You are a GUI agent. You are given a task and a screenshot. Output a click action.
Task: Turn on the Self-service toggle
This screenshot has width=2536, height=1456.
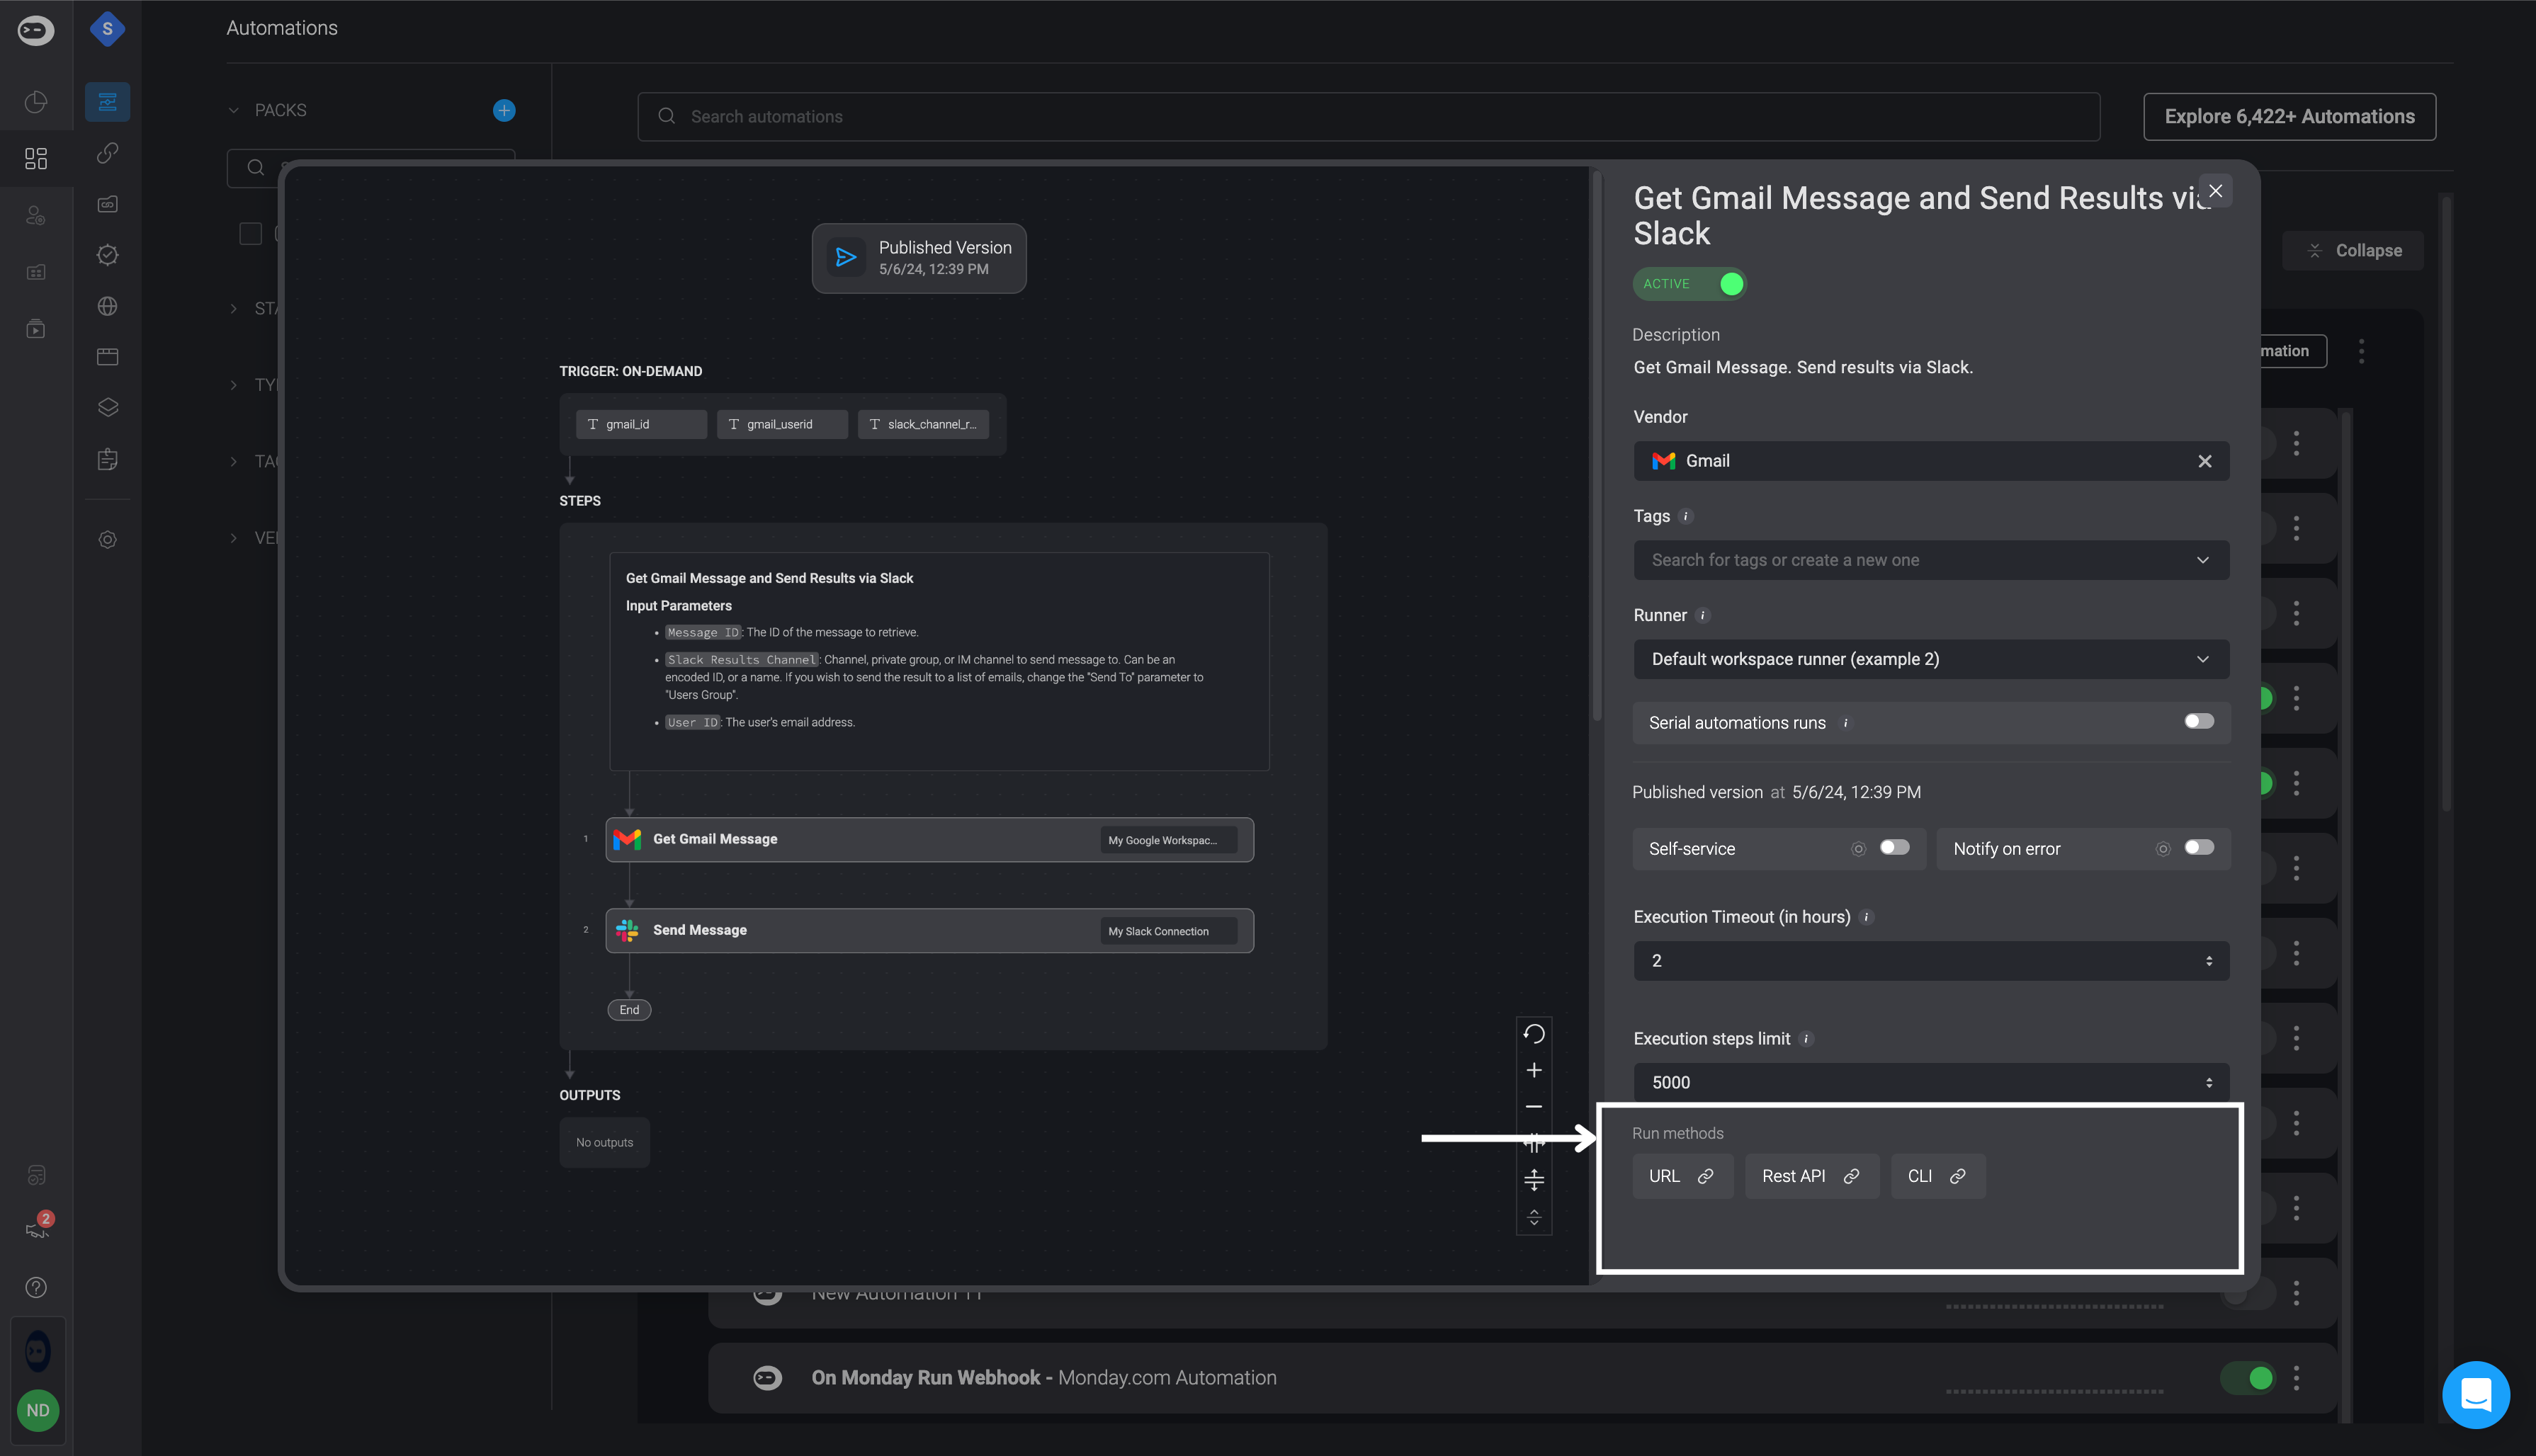[x=1893, y=848]
